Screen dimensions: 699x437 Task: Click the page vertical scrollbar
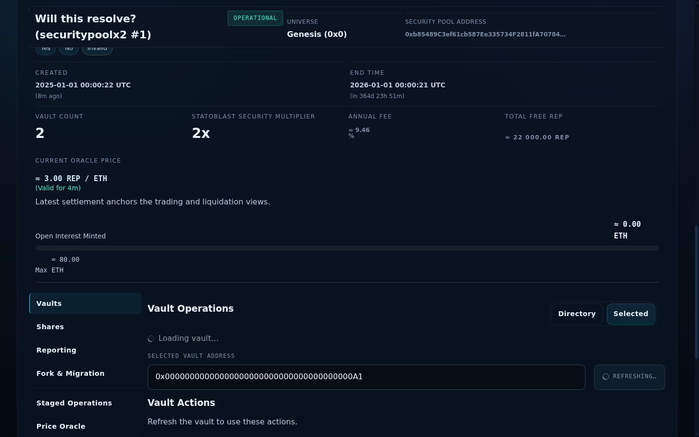pyautogui.click(x=696, y=293)
